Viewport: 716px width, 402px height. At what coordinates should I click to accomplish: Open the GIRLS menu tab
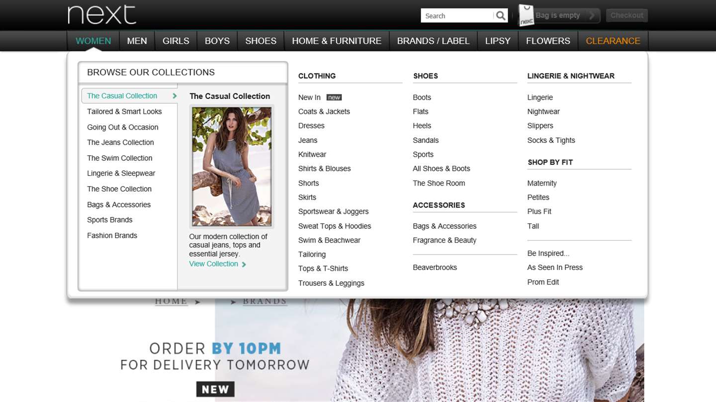click(176, 41)
